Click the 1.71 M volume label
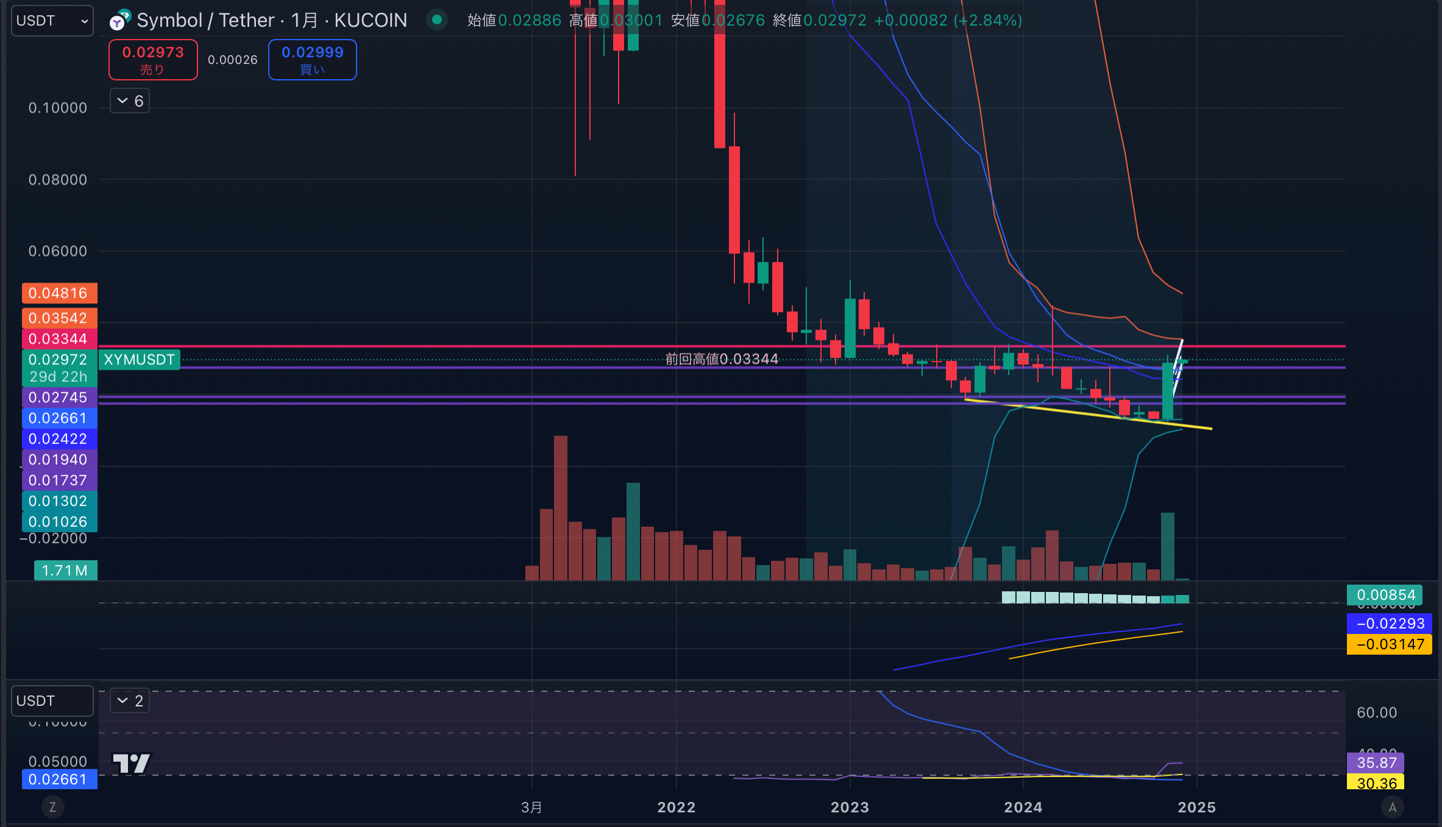 point(65,571)
